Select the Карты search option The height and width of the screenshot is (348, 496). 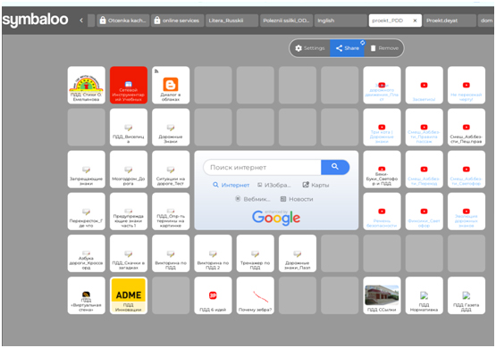click(315, 185)
